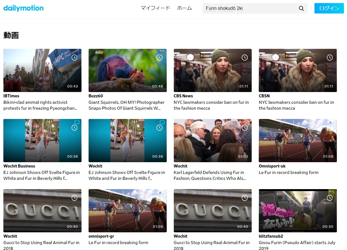Screen dimensions: 347x250
Task: Watch later clock on Karl Lagerfeld video
Action: coord(245,128)
